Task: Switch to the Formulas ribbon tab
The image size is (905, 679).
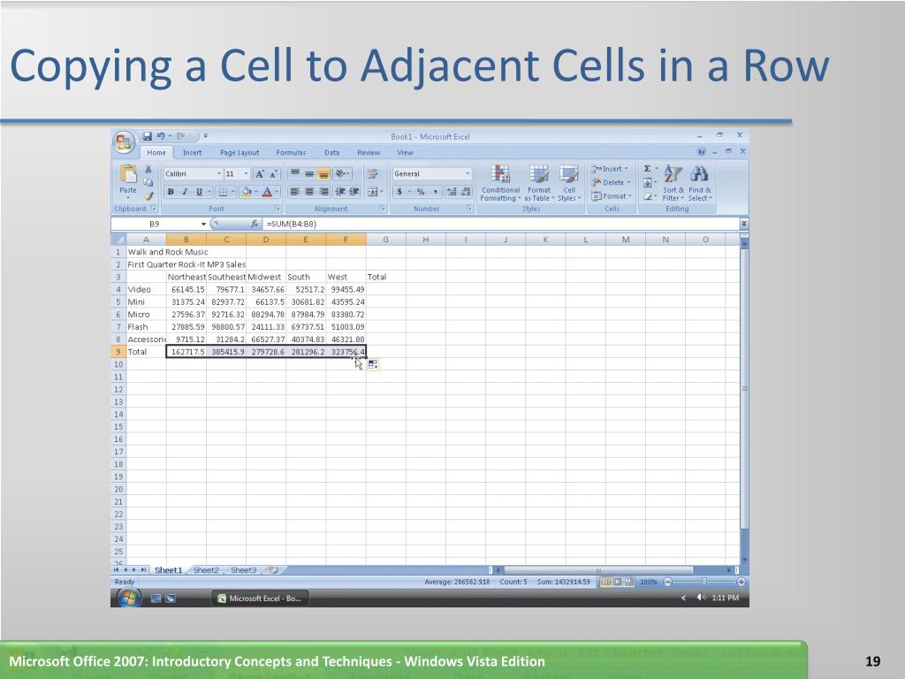Action: pos(291,152)
